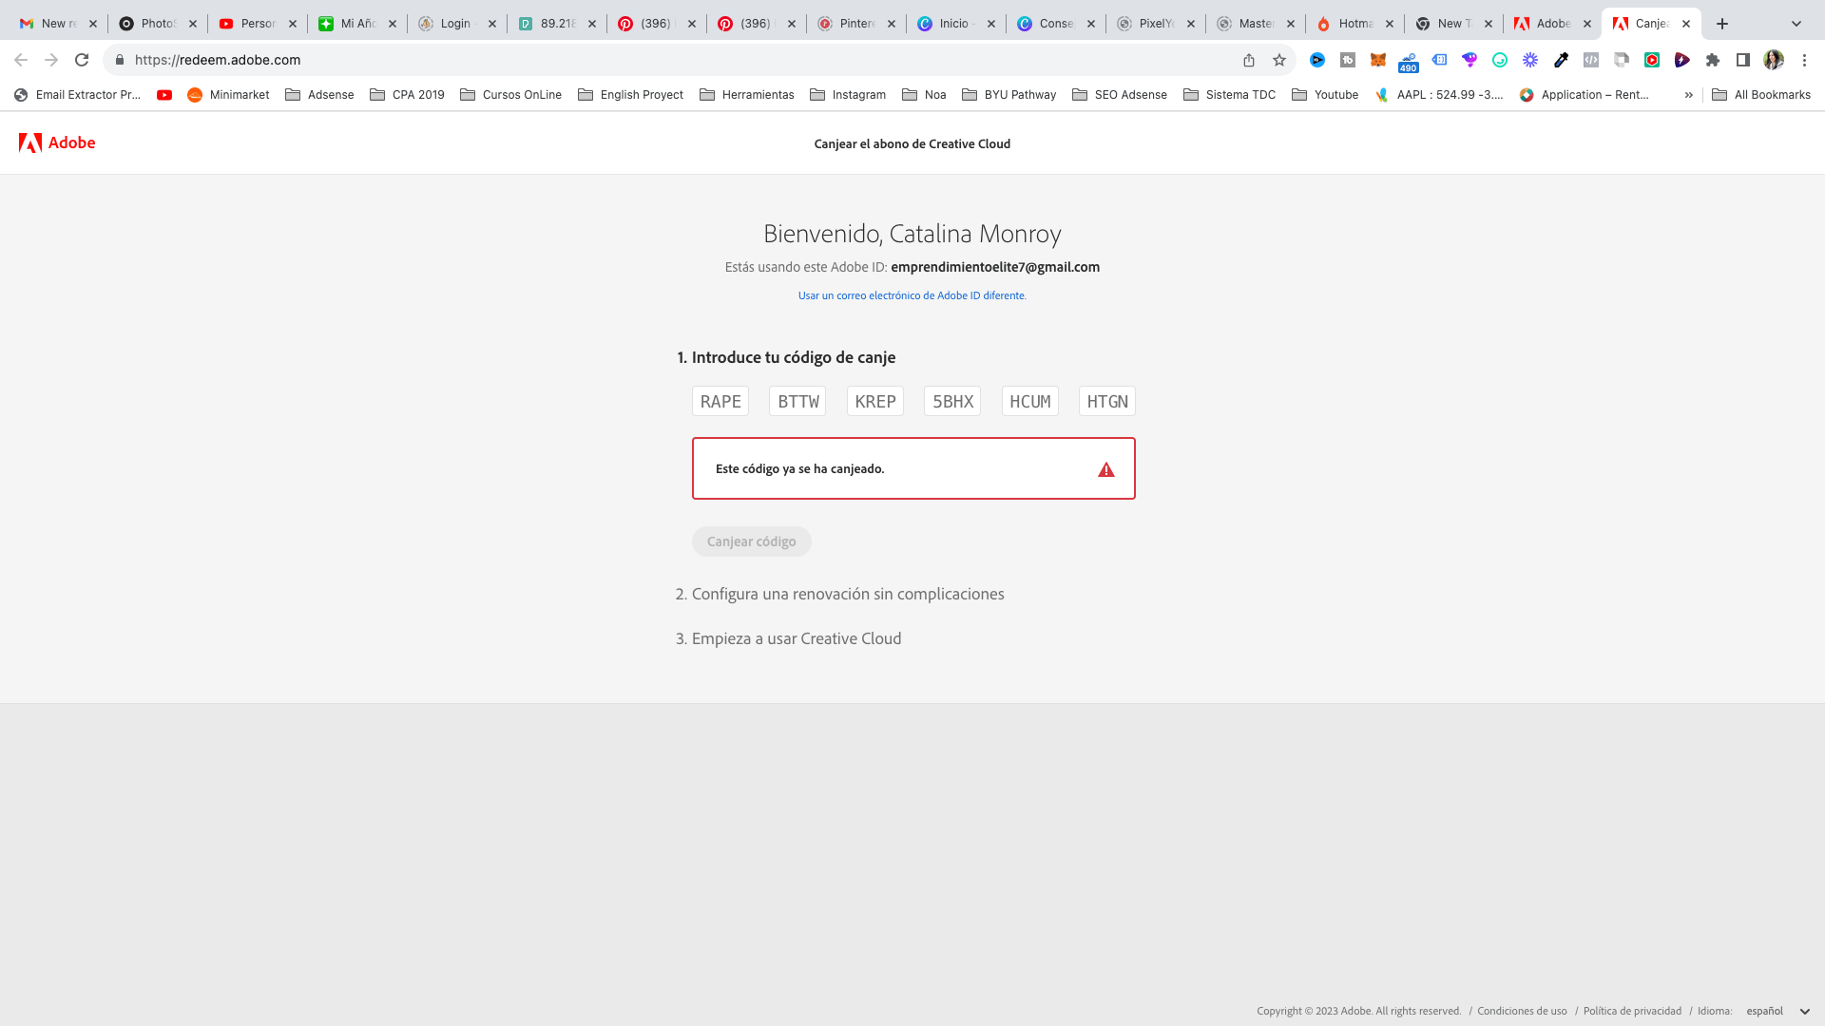Expand the hidden bookmarks overflow chevron

[x=1688, y=95]
